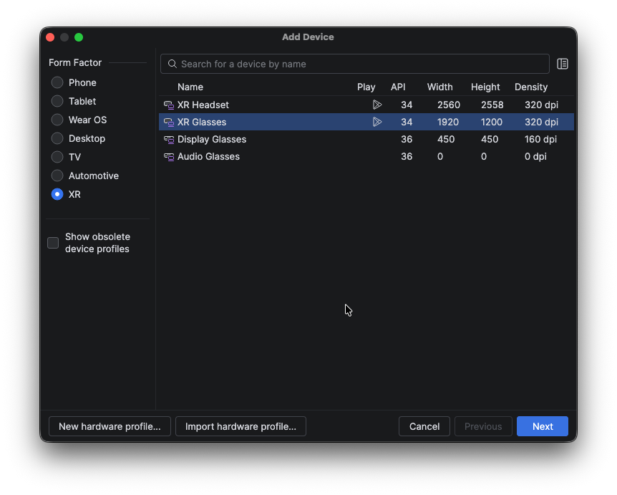The width and height of the screenshot is (617, 495).
Task: Sort devices by Height column
Action: 485,87
